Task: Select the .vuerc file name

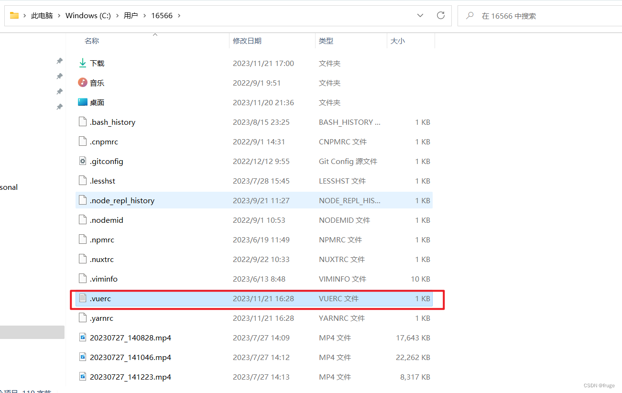Action: (x=100, y=298)
